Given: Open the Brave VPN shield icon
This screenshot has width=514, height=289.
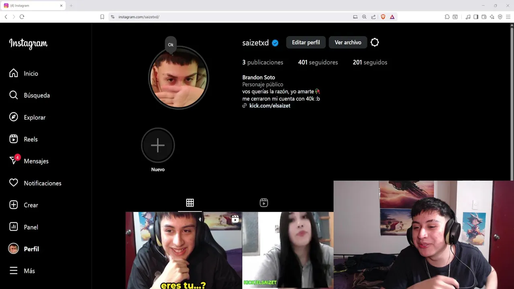Looking at the screenshot, I should (500, 17).
